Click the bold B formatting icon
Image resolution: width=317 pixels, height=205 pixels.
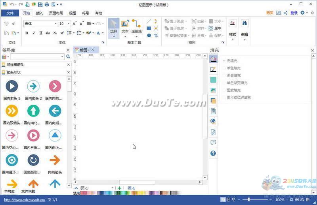point(27,33)
